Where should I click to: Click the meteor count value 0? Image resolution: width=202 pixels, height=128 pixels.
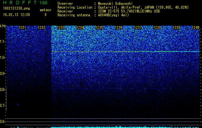point(46,15)
